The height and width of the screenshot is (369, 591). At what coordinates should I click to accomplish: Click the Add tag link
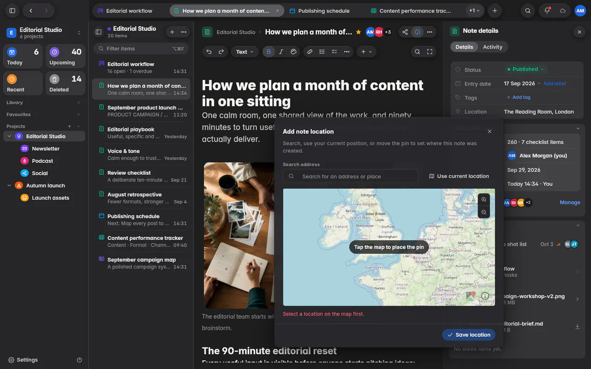519,97
